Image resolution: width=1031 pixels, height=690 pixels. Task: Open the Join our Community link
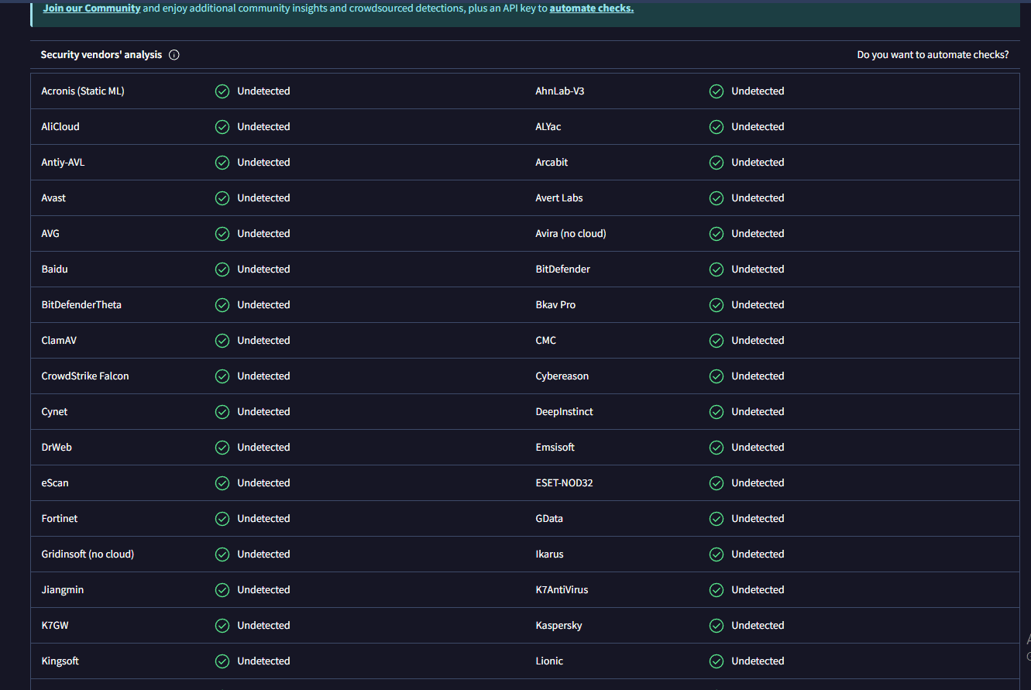(91, 9)
